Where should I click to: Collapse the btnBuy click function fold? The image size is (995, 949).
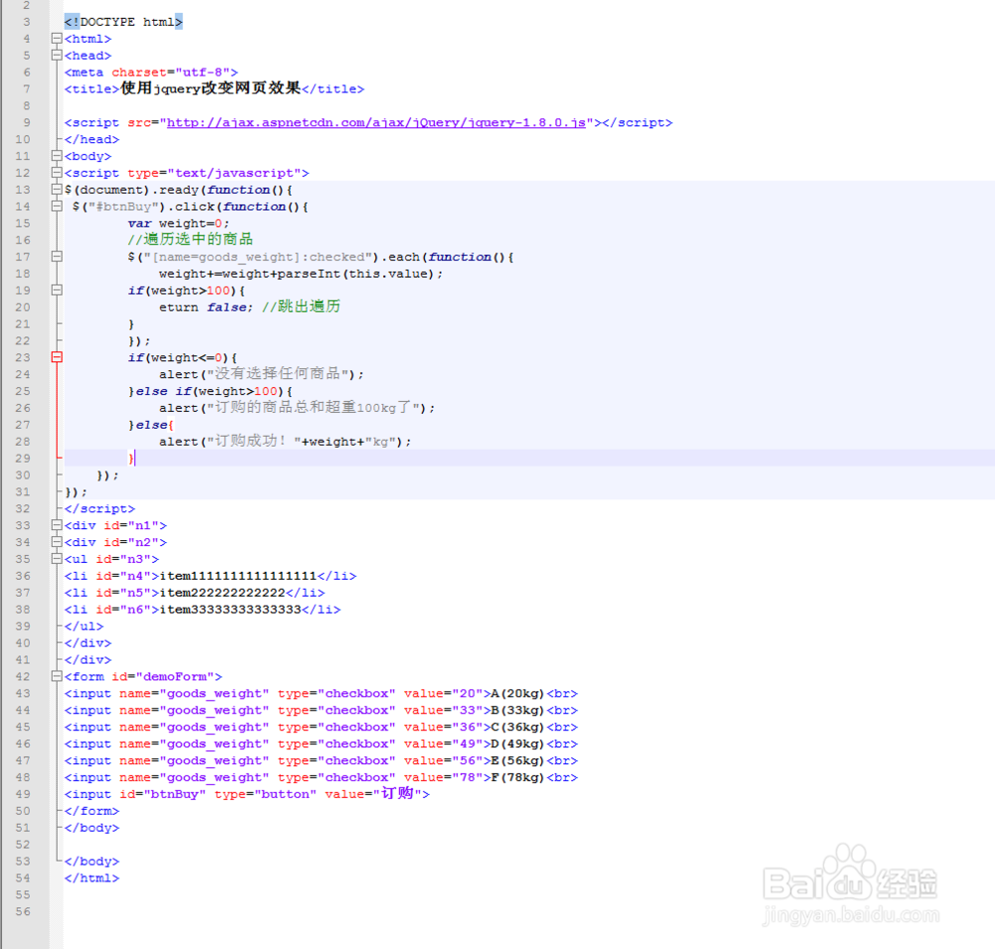pyautogui.click(x=57, y=206)
